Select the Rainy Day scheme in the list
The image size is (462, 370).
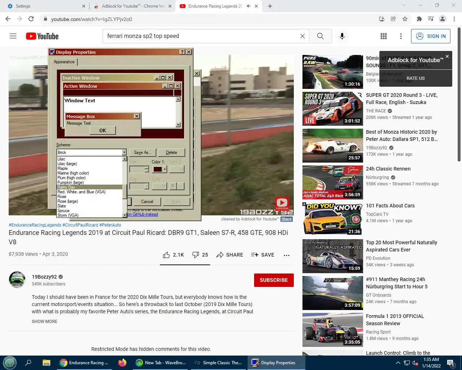click(90, 187)
